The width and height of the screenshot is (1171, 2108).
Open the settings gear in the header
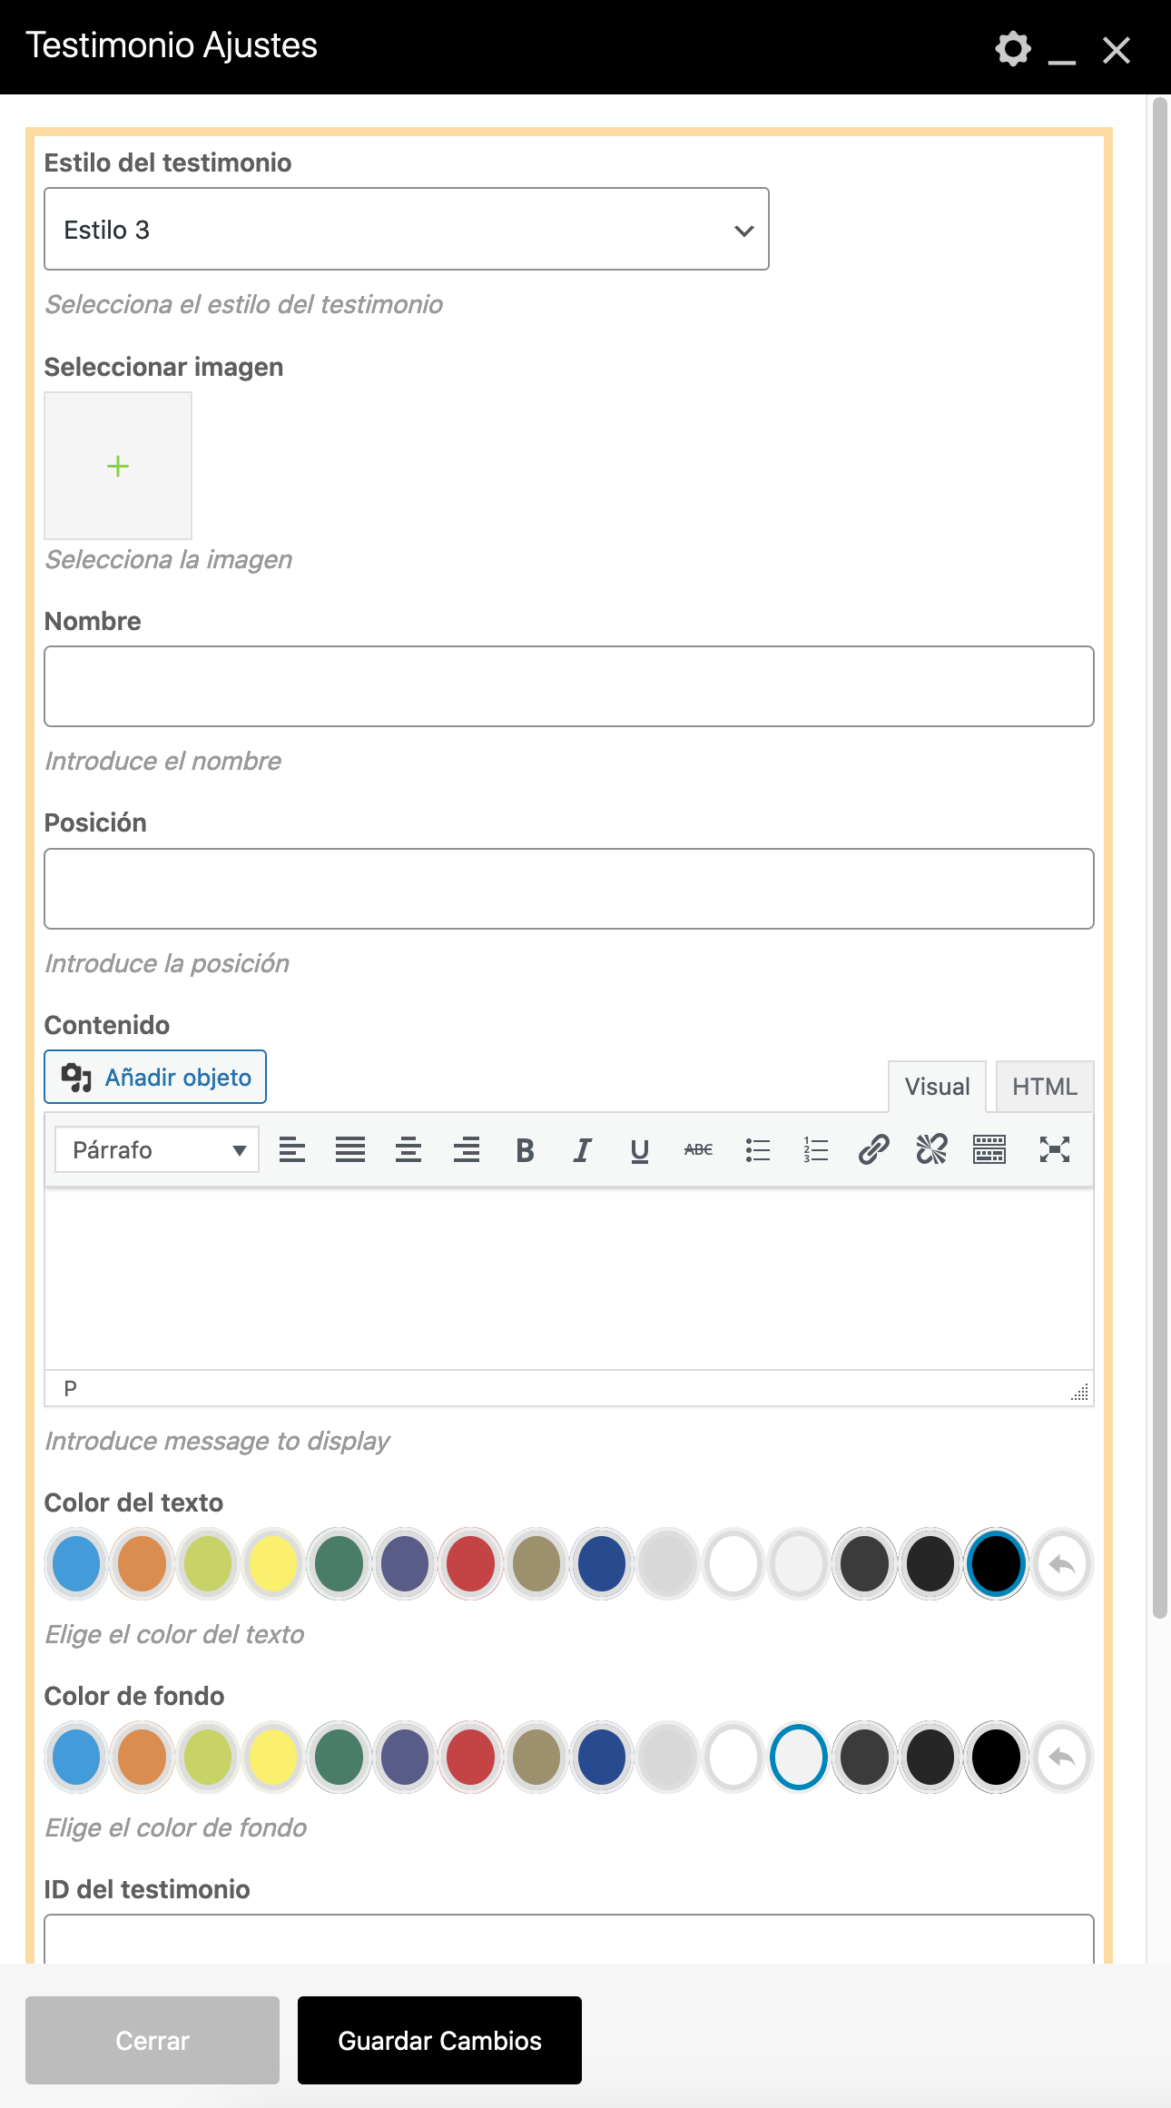tap(1013, 49)
